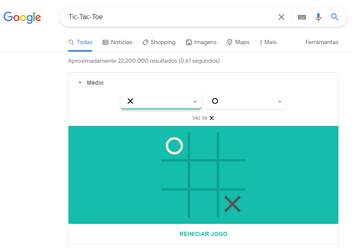Viewport: 352px width, 248px height.
Task: Click the microphone voice search icon
Action: [x=318, y=17]
